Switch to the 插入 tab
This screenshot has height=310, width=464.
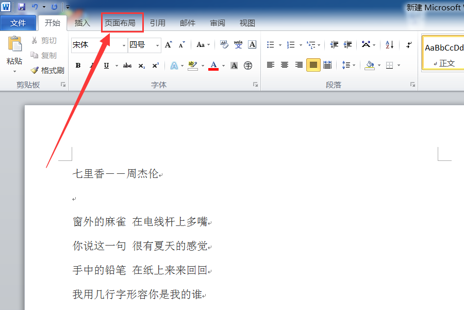(x=82, y=23)
